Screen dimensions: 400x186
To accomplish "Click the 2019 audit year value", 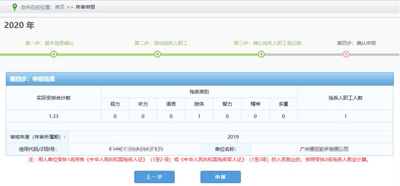I will click(233, 137).
